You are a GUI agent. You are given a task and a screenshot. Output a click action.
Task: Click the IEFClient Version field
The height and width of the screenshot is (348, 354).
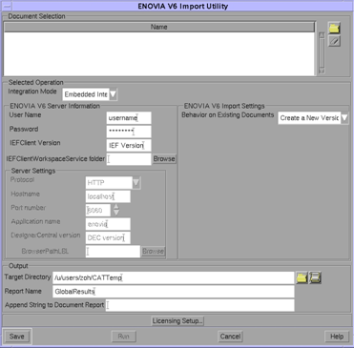(x=129, y=145)
